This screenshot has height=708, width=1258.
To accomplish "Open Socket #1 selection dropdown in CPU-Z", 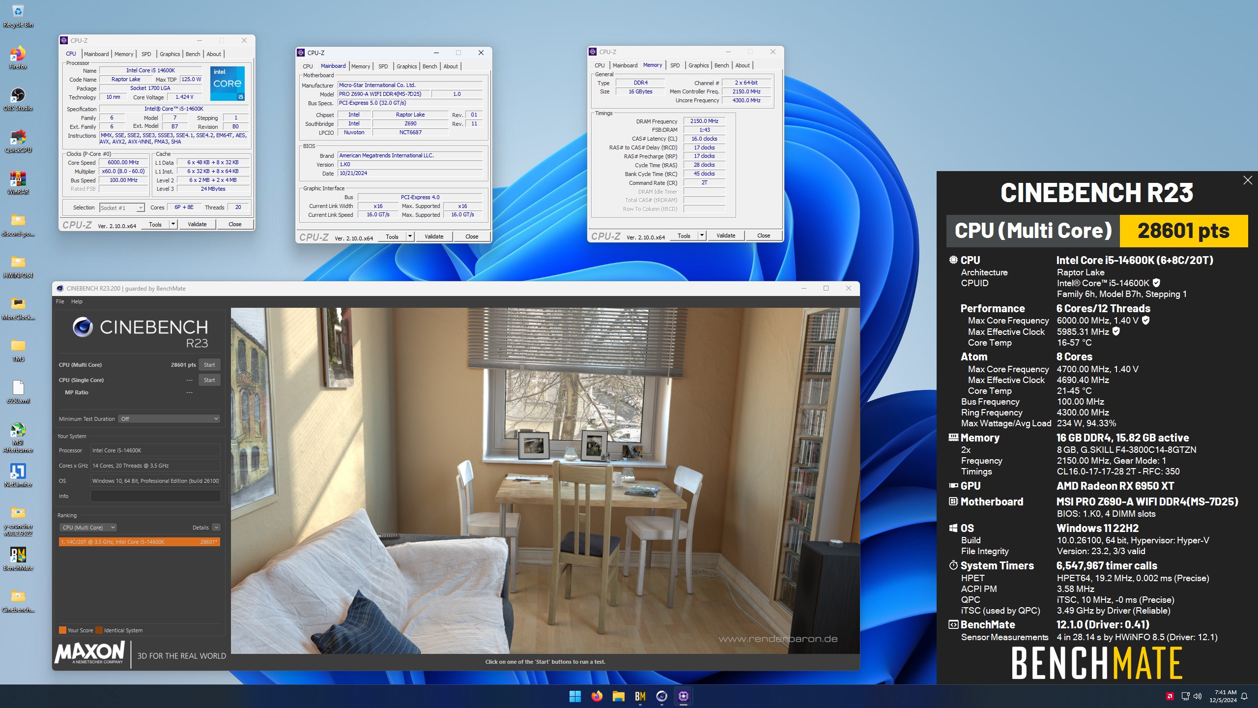I will pos(122,207).
